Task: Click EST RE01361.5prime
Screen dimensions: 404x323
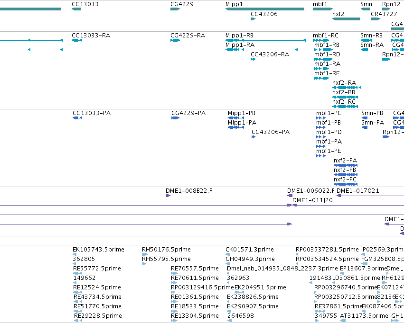Action: pos(174,302)
